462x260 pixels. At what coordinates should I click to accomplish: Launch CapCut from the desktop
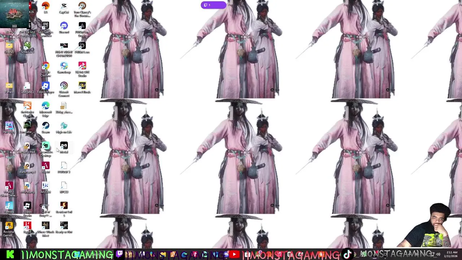pyautogui.click(x=64, y=8)
